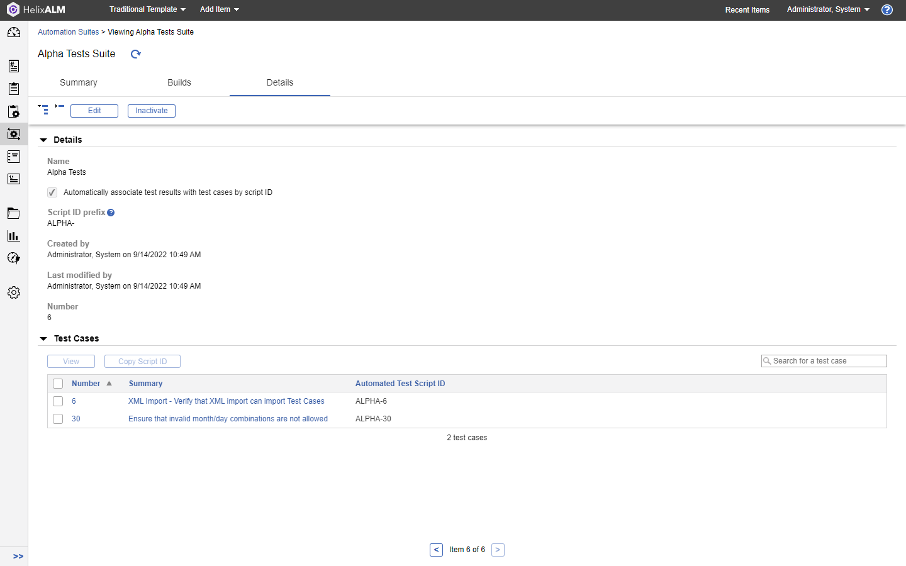Open the administration gear icon

point(14,292)
